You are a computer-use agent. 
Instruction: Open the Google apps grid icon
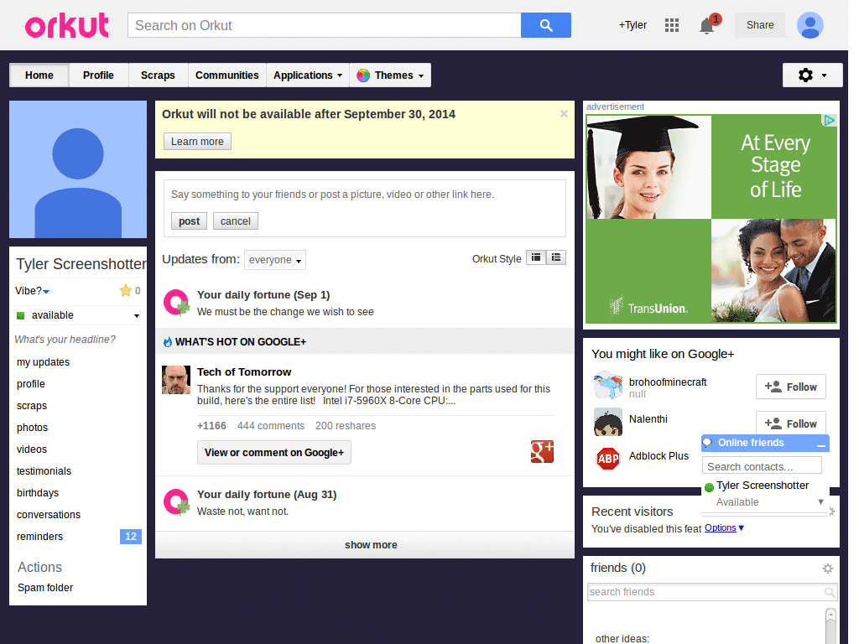(672, 25)
